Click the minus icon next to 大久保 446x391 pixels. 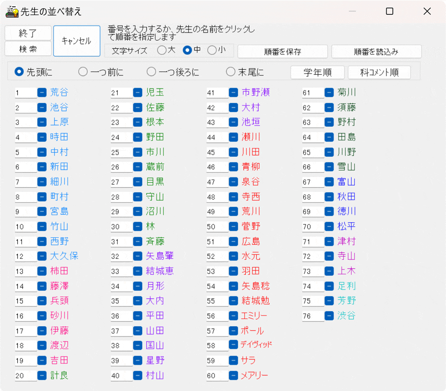click(42, 256)
